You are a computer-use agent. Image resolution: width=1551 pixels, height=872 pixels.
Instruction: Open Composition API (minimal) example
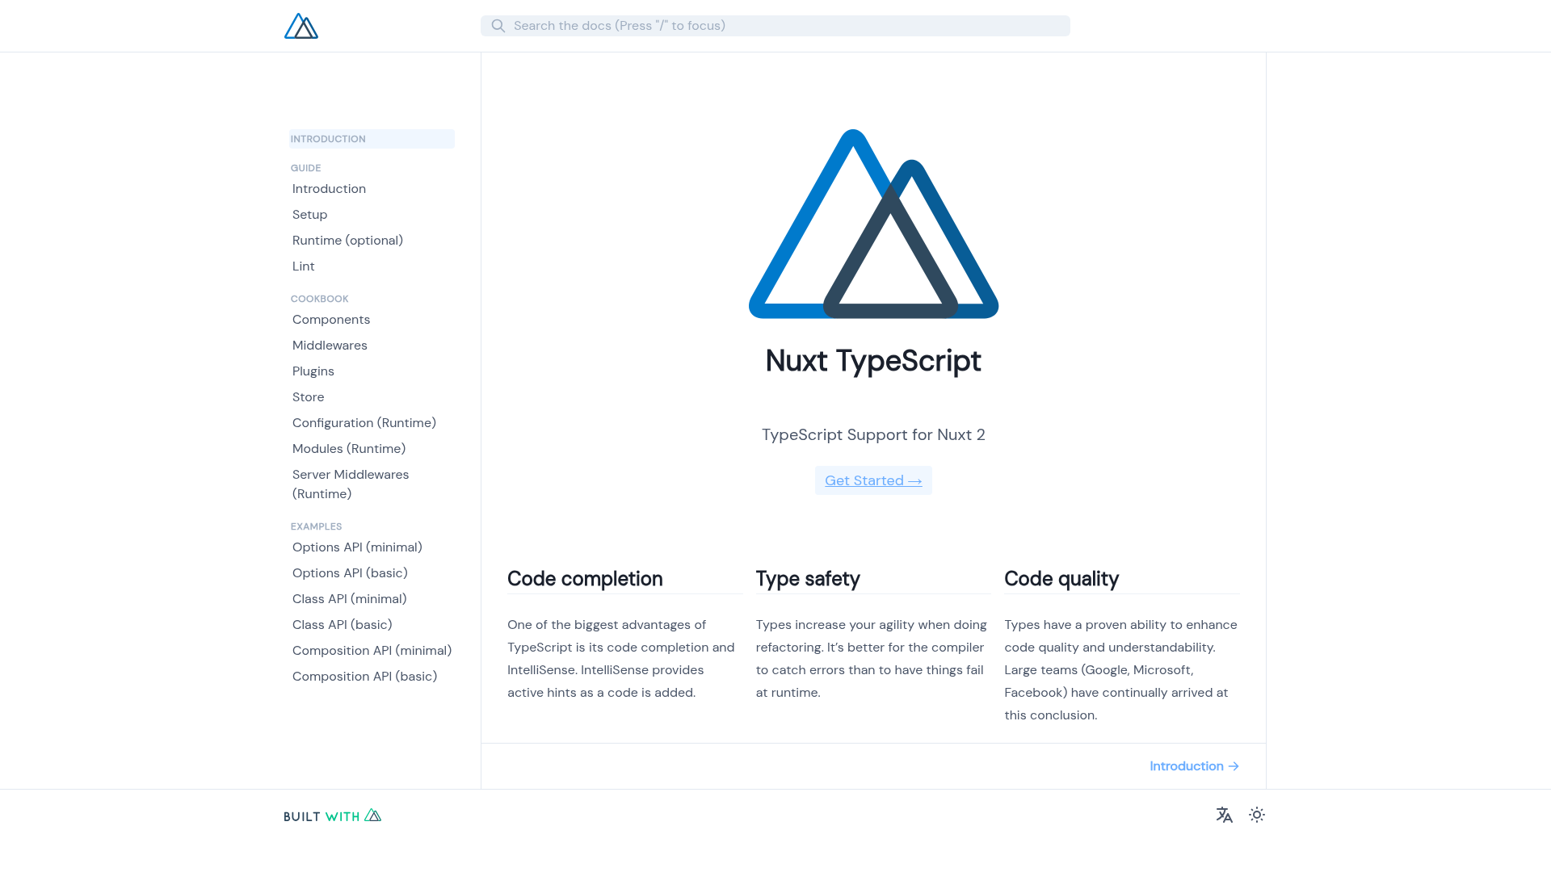pos(372,651)
